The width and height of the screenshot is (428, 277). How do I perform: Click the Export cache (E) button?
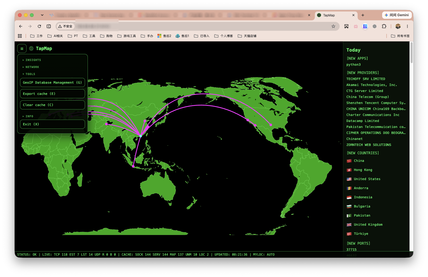[x=52, y=94]
